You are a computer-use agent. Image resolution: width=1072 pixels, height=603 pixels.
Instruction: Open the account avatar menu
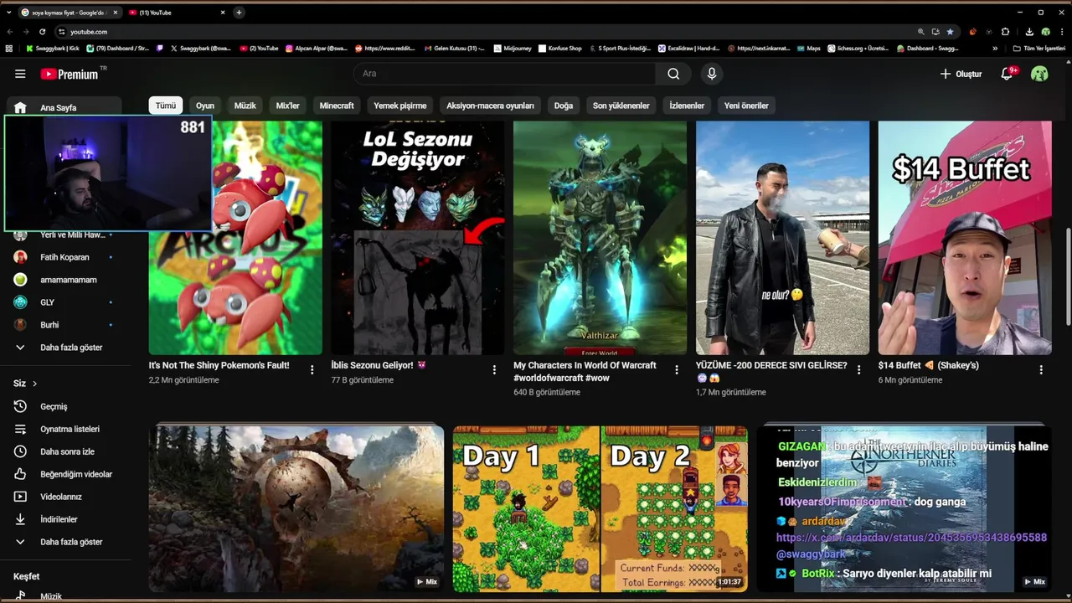[1039, 74]
